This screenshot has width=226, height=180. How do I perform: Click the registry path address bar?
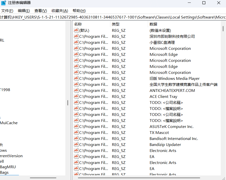[113, 17]
